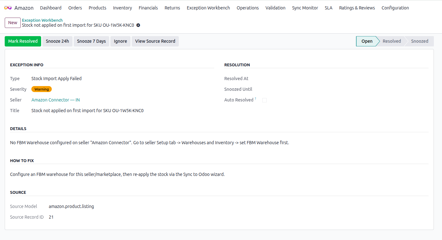Open the gear actions menu beside the title
The height and width of the screenshot is (240, 442).
[138, 25]
